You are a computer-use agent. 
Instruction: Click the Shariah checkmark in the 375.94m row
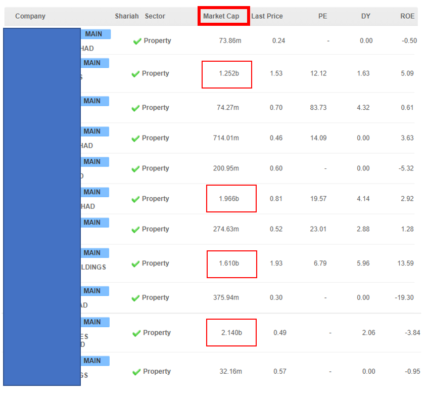point(135,298)
